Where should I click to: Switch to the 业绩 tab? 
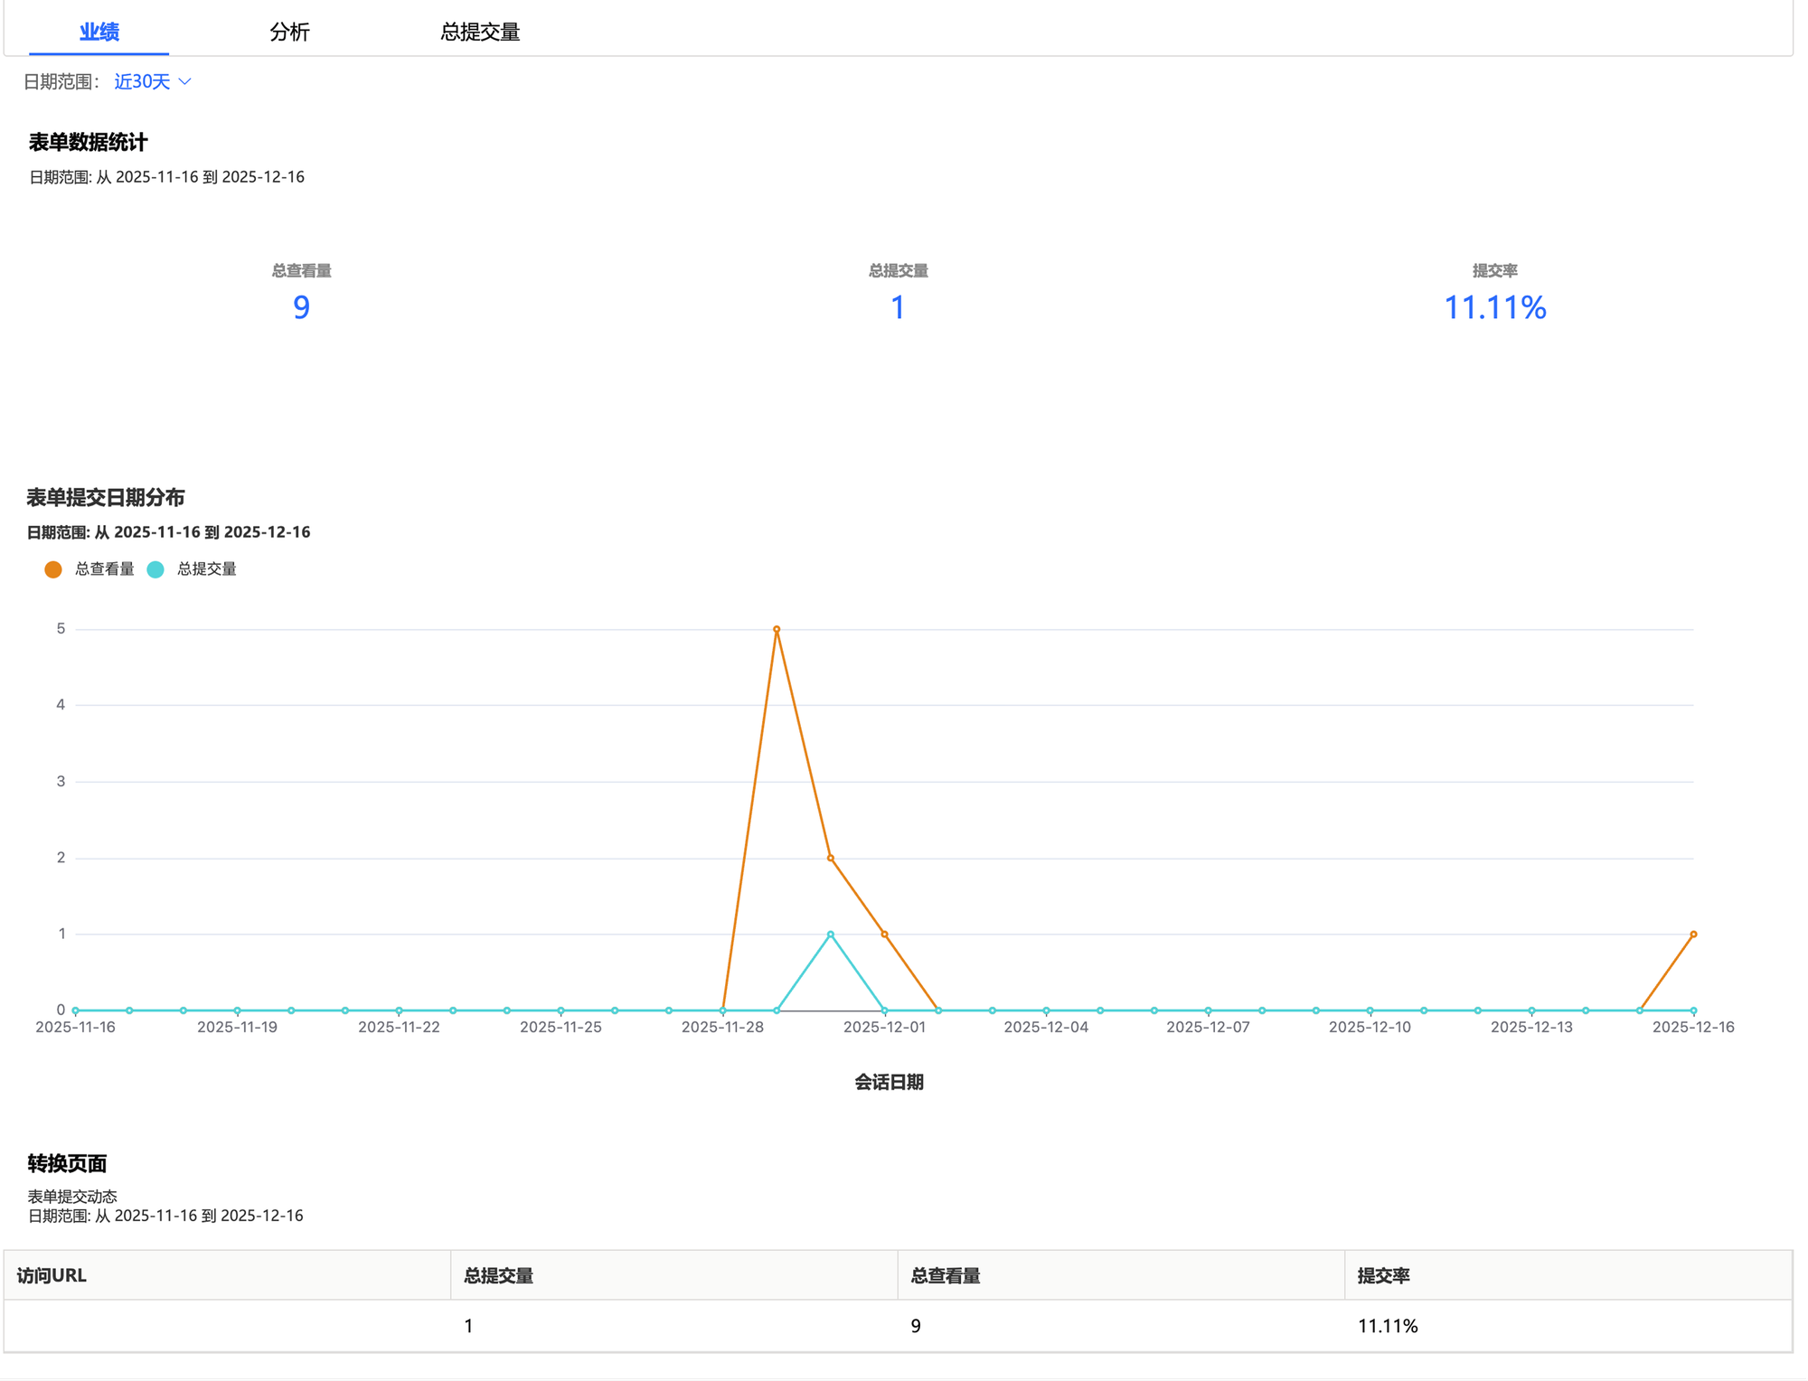[99, 33]
